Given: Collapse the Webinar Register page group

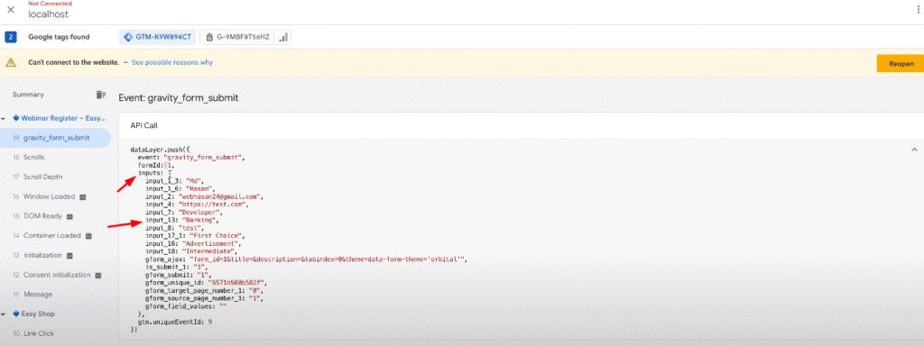Looking at the screenshot, I should (4, 118).
